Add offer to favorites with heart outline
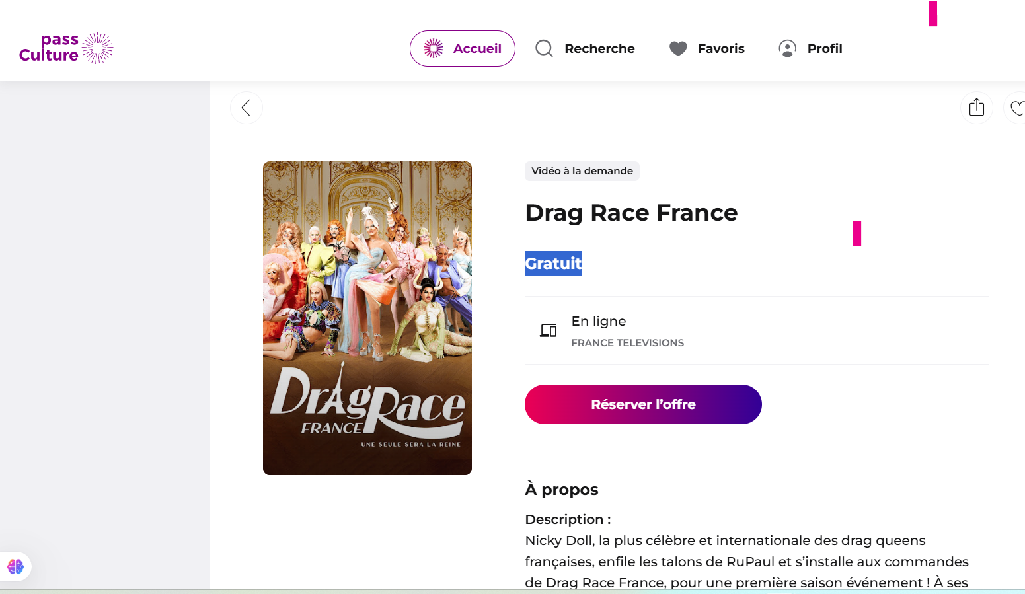Screen dimensions: 1025x594 click(1016, 108)
